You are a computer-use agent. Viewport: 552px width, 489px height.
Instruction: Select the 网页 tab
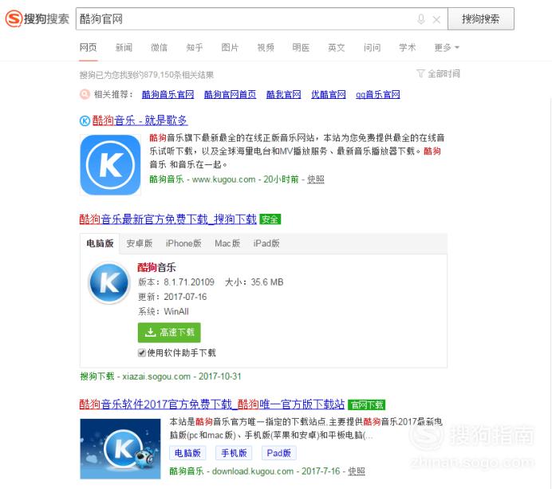[88, 47]
